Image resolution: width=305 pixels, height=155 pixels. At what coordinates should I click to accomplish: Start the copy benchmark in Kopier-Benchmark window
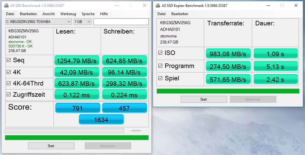(x=204, y=99)
